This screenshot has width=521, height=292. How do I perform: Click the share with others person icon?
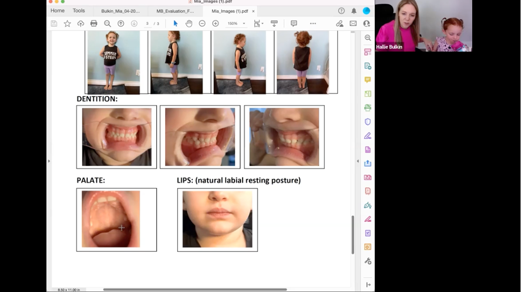(x=367, y=24)
